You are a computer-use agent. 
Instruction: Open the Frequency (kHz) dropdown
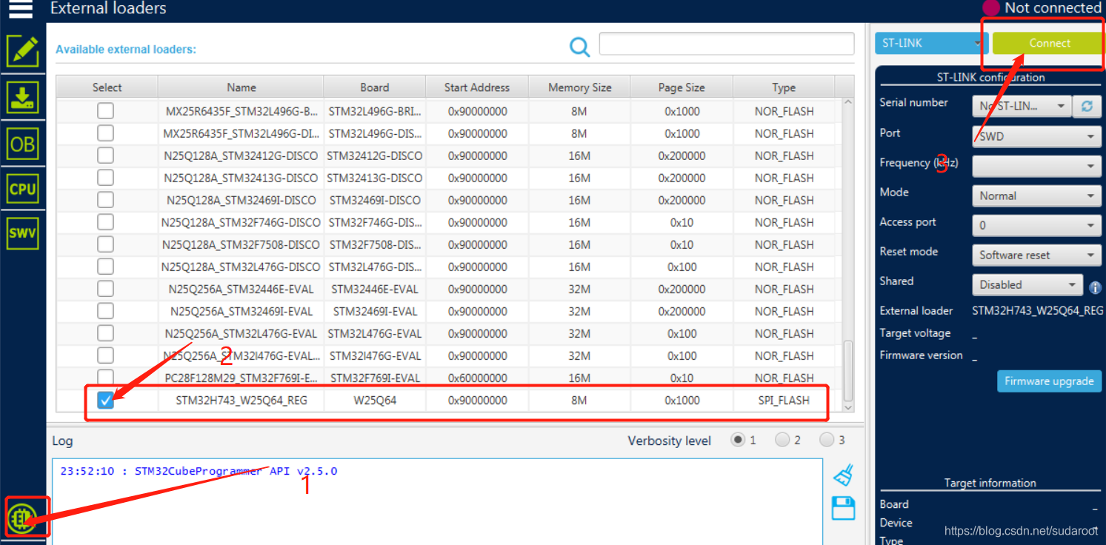click(x=1036, y=166)
